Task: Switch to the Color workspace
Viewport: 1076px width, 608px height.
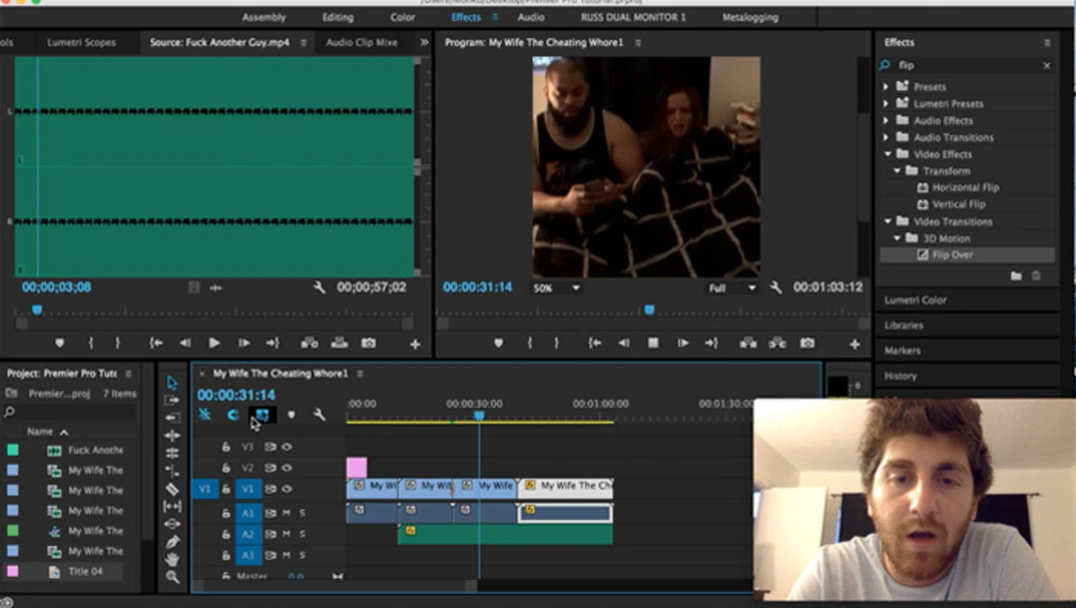Action: coord(403,17)
